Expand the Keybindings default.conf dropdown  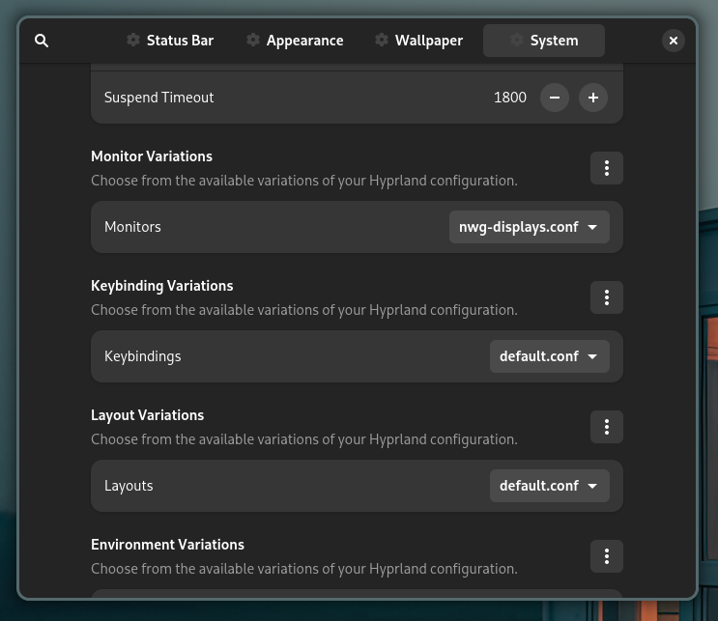tap(549, 356)
